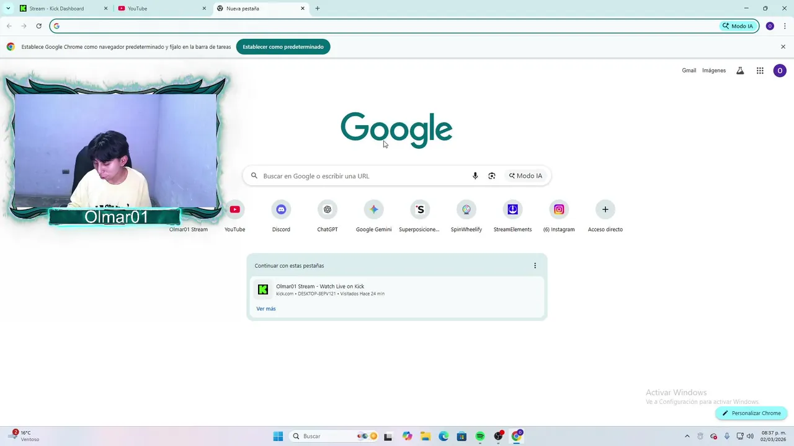This screenshot has width=794, height=446.
Task: Open Microsoft Store from taskbar
Action: (462, 436)
